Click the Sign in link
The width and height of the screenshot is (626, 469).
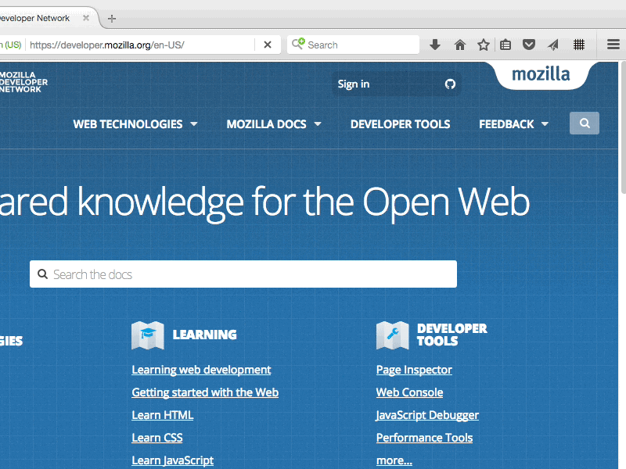click(x=354, y=84)
